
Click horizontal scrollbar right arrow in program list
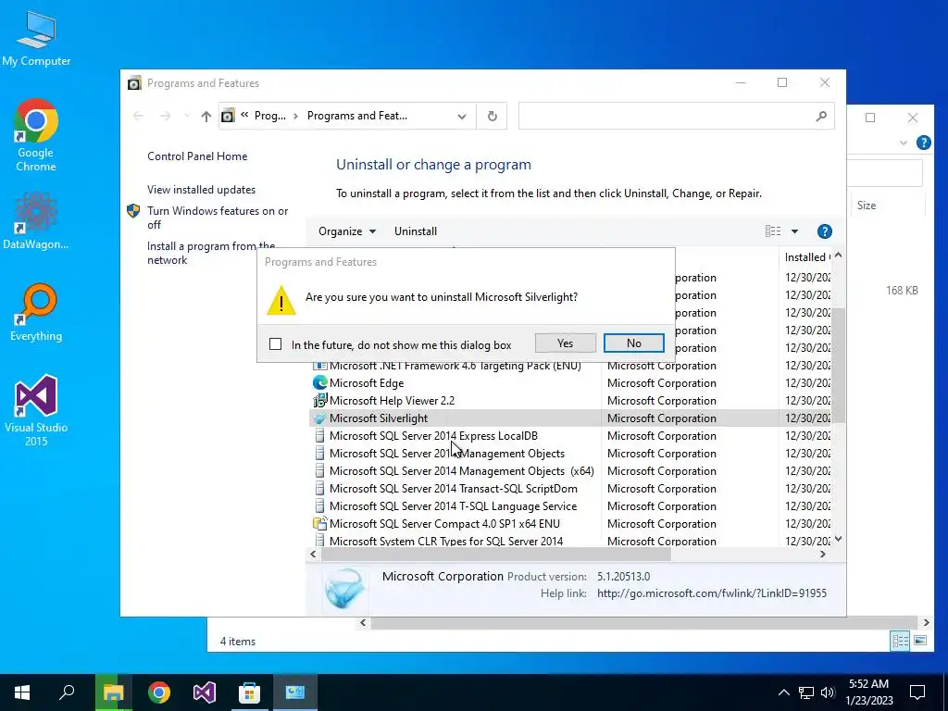pyautogui.click(x=823, y=555)
